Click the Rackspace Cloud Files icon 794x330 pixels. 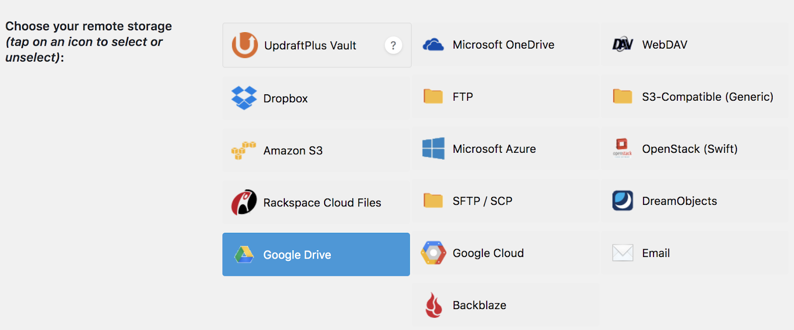point(244,202)
